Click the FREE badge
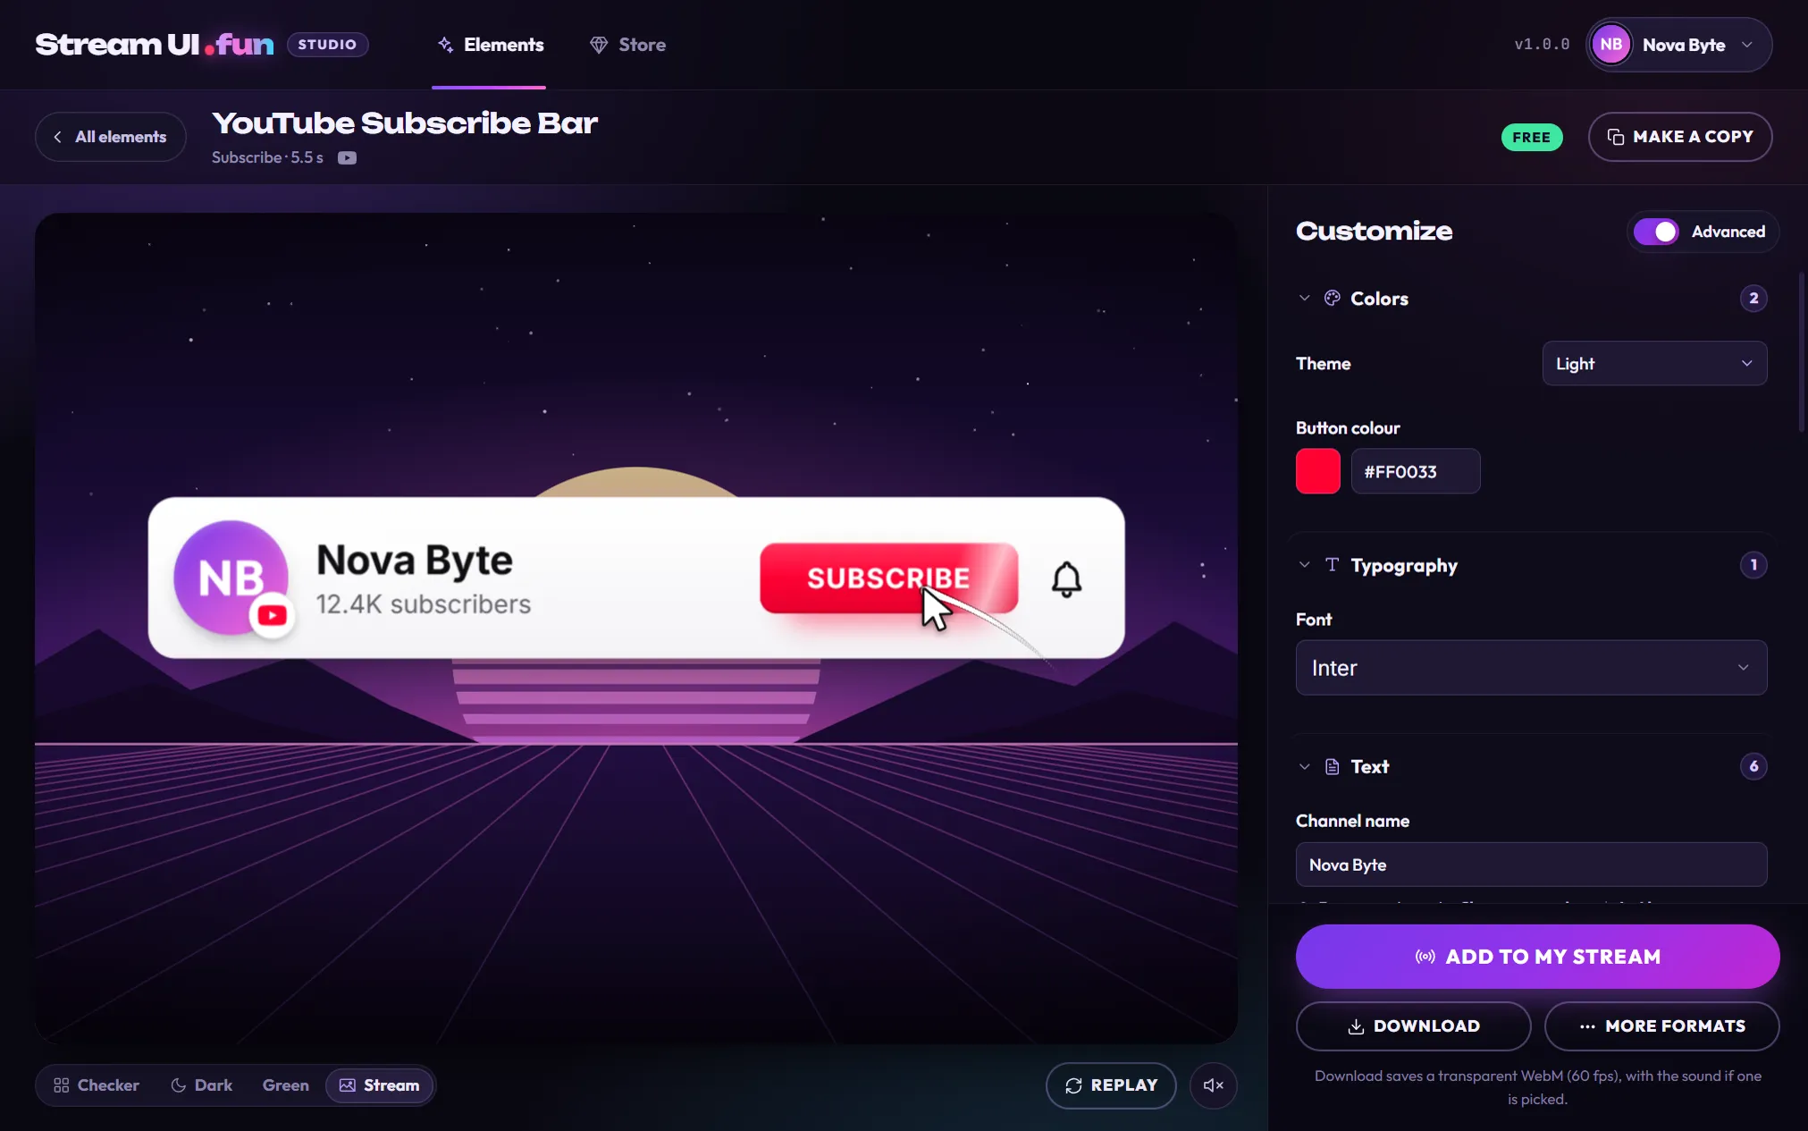 point(1531,137)
